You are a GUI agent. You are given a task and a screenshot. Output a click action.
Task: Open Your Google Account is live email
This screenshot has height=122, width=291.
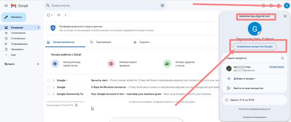point(132,94)
